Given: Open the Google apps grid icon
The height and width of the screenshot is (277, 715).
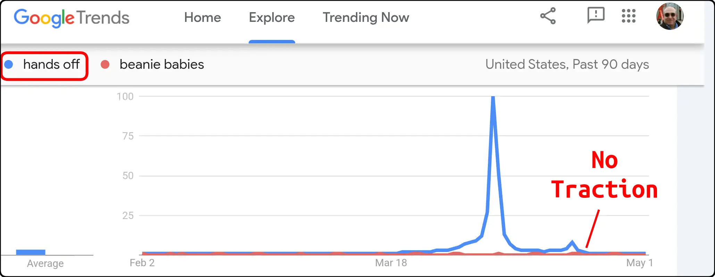Looking at the screenshot, I should 629,16.
